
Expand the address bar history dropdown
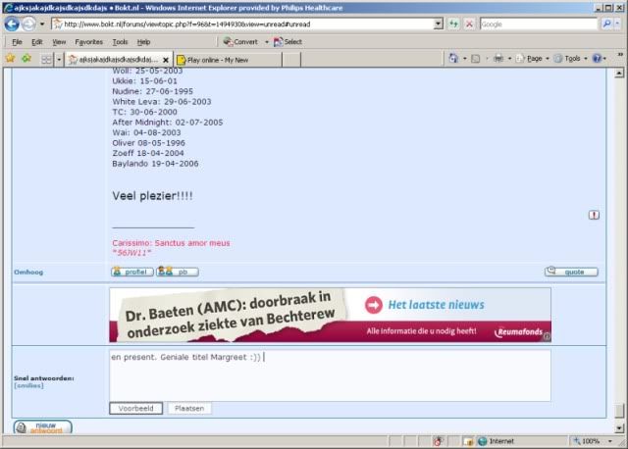click(439, 24)
